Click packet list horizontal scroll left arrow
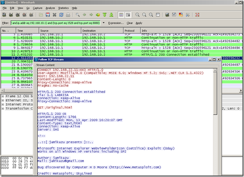The height and width of the screenshot is (177, 244). tap(3, 90)
